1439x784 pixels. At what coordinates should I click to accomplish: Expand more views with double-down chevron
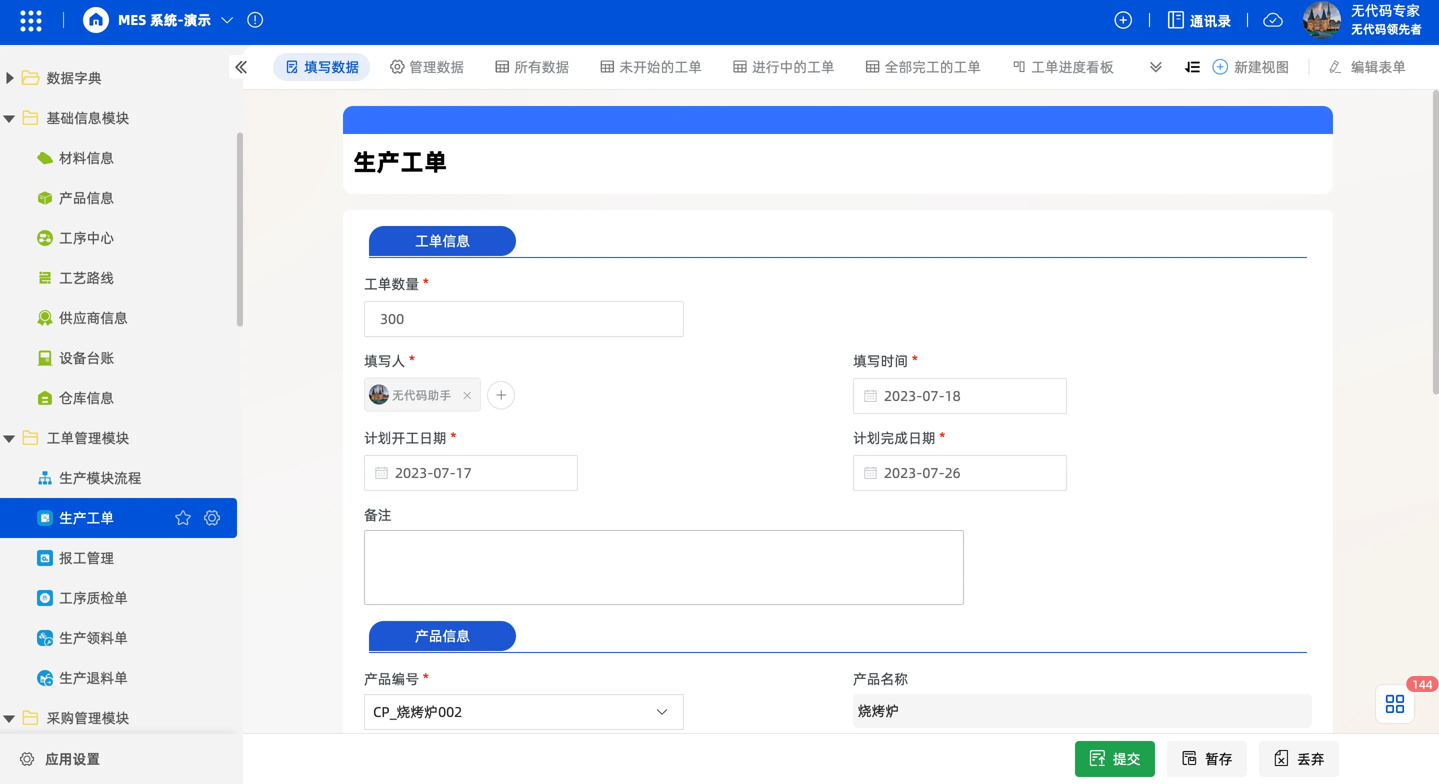click(x=1156, y=67)
